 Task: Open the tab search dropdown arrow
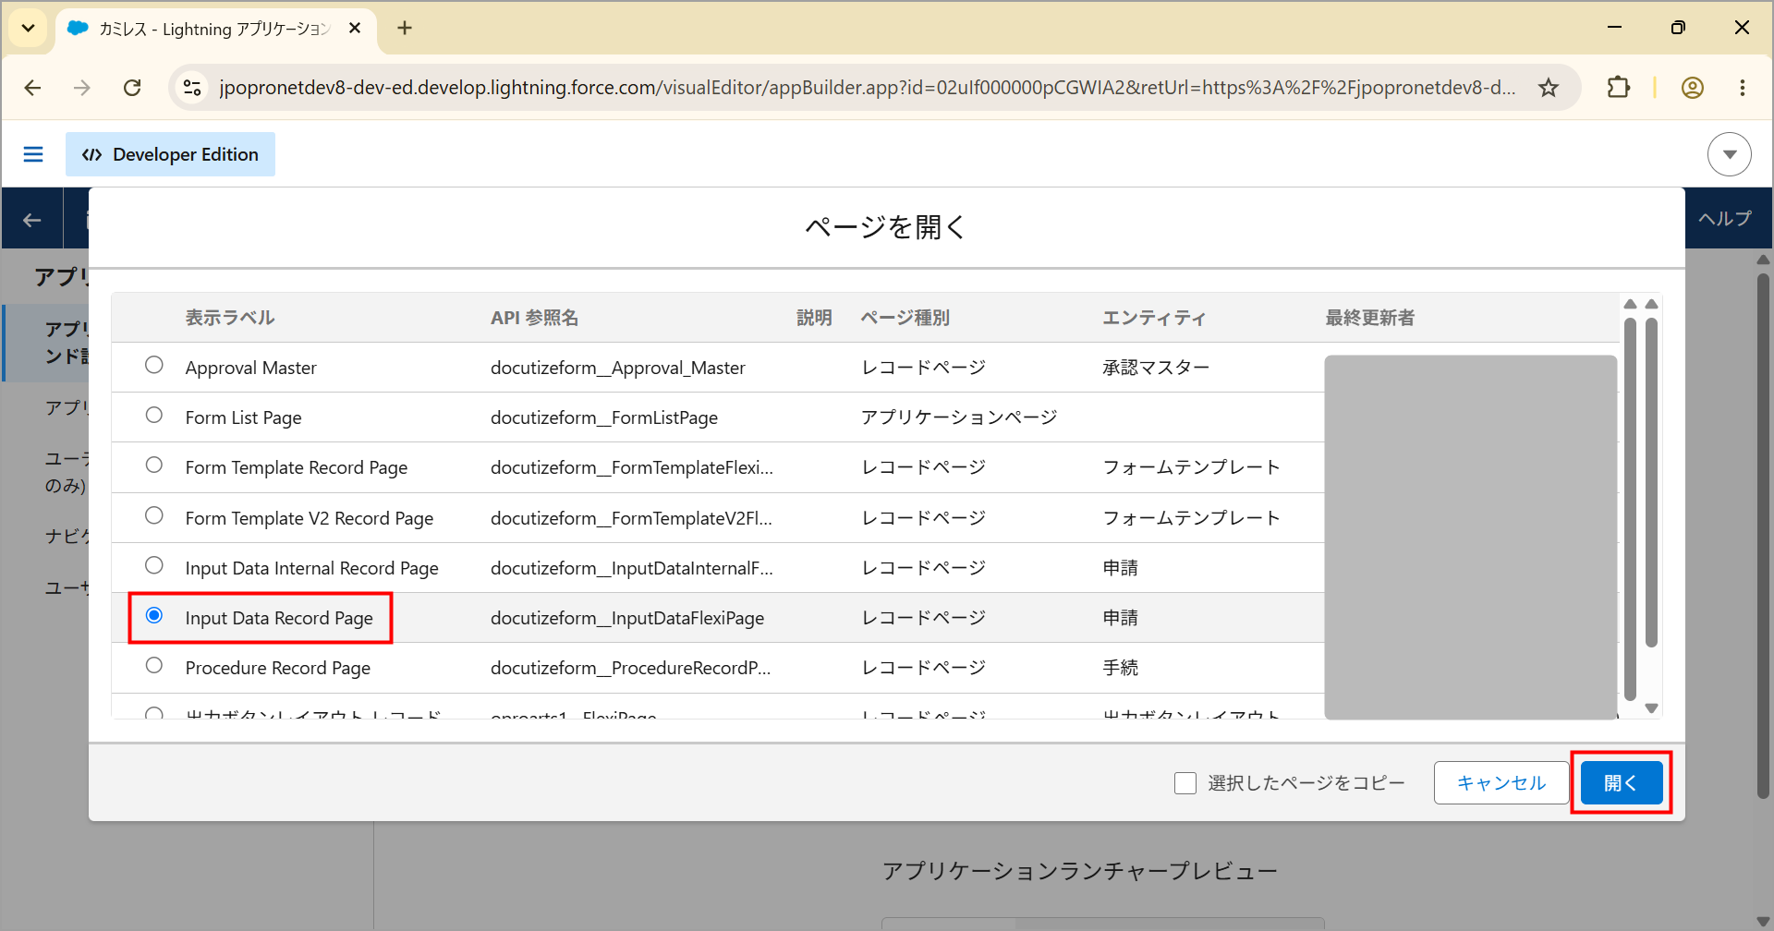coord(29,28)
